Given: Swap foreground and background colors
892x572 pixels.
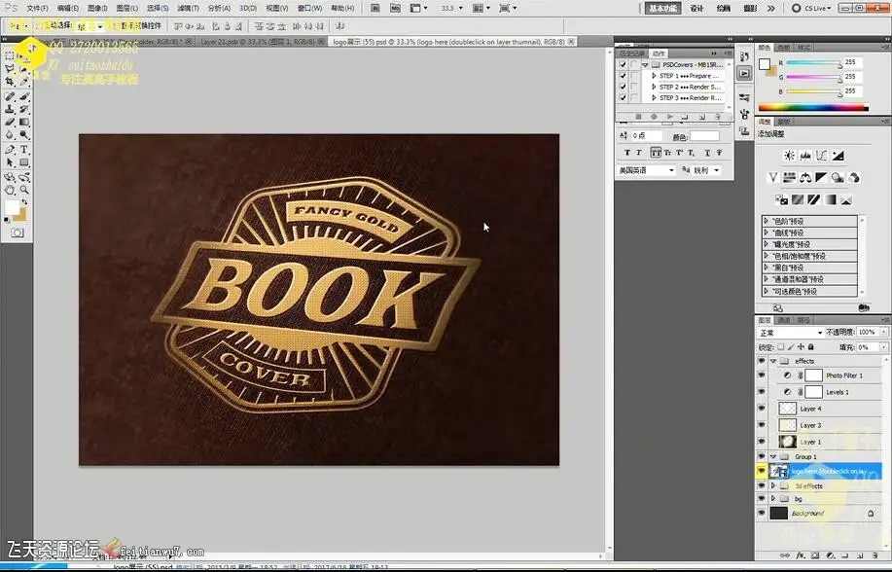Looking at the screenshot, I should [x=24, y=202].
